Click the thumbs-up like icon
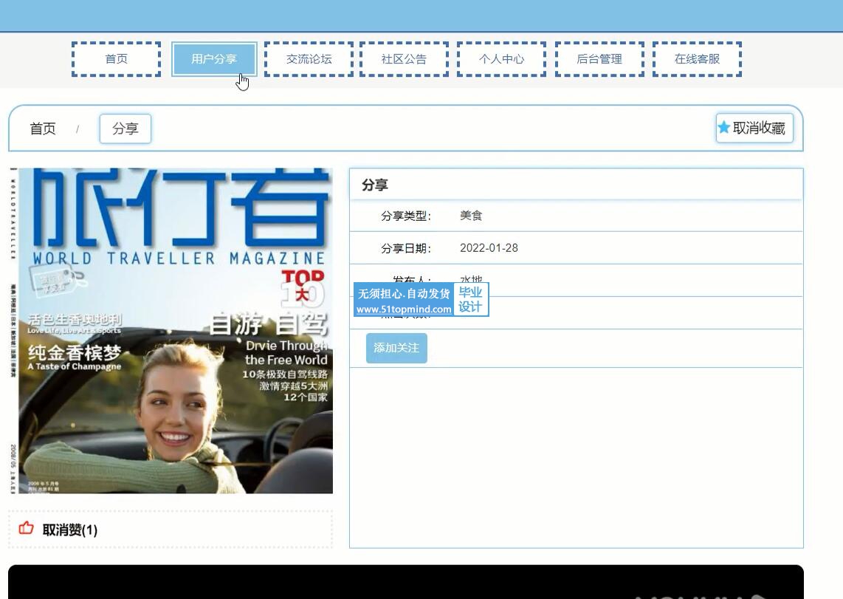 pyautogui.click(x=27, y=528)
